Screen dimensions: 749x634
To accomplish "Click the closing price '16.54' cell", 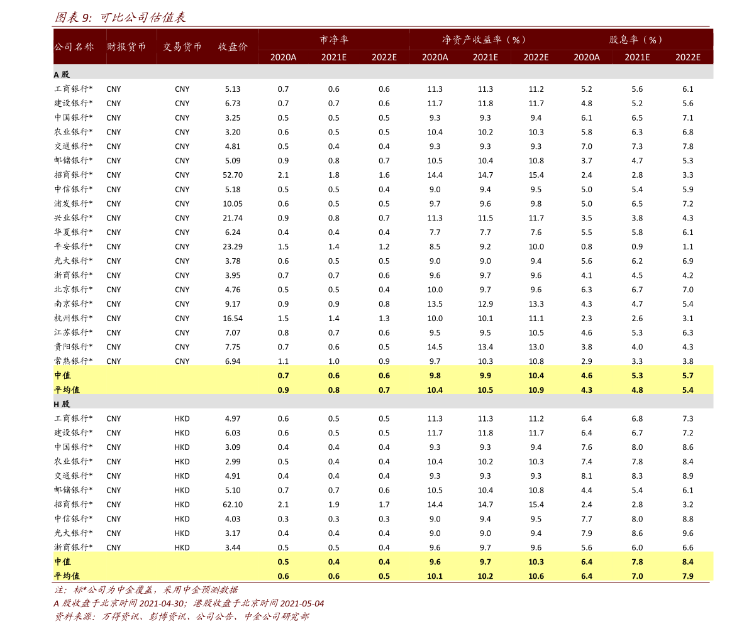I will (x=233, y=319).
